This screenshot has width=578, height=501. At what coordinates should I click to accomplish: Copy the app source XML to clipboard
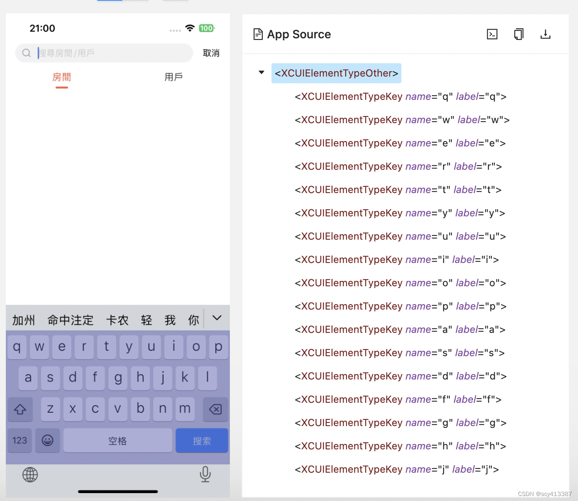519,34
